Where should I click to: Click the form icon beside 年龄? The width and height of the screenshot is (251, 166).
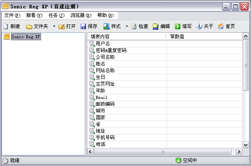[x=92, y=91]
